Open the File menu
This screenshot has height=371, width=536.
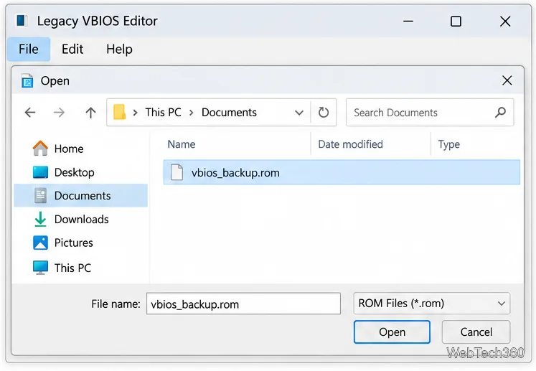pyautogui.click(x=29, y=50)
